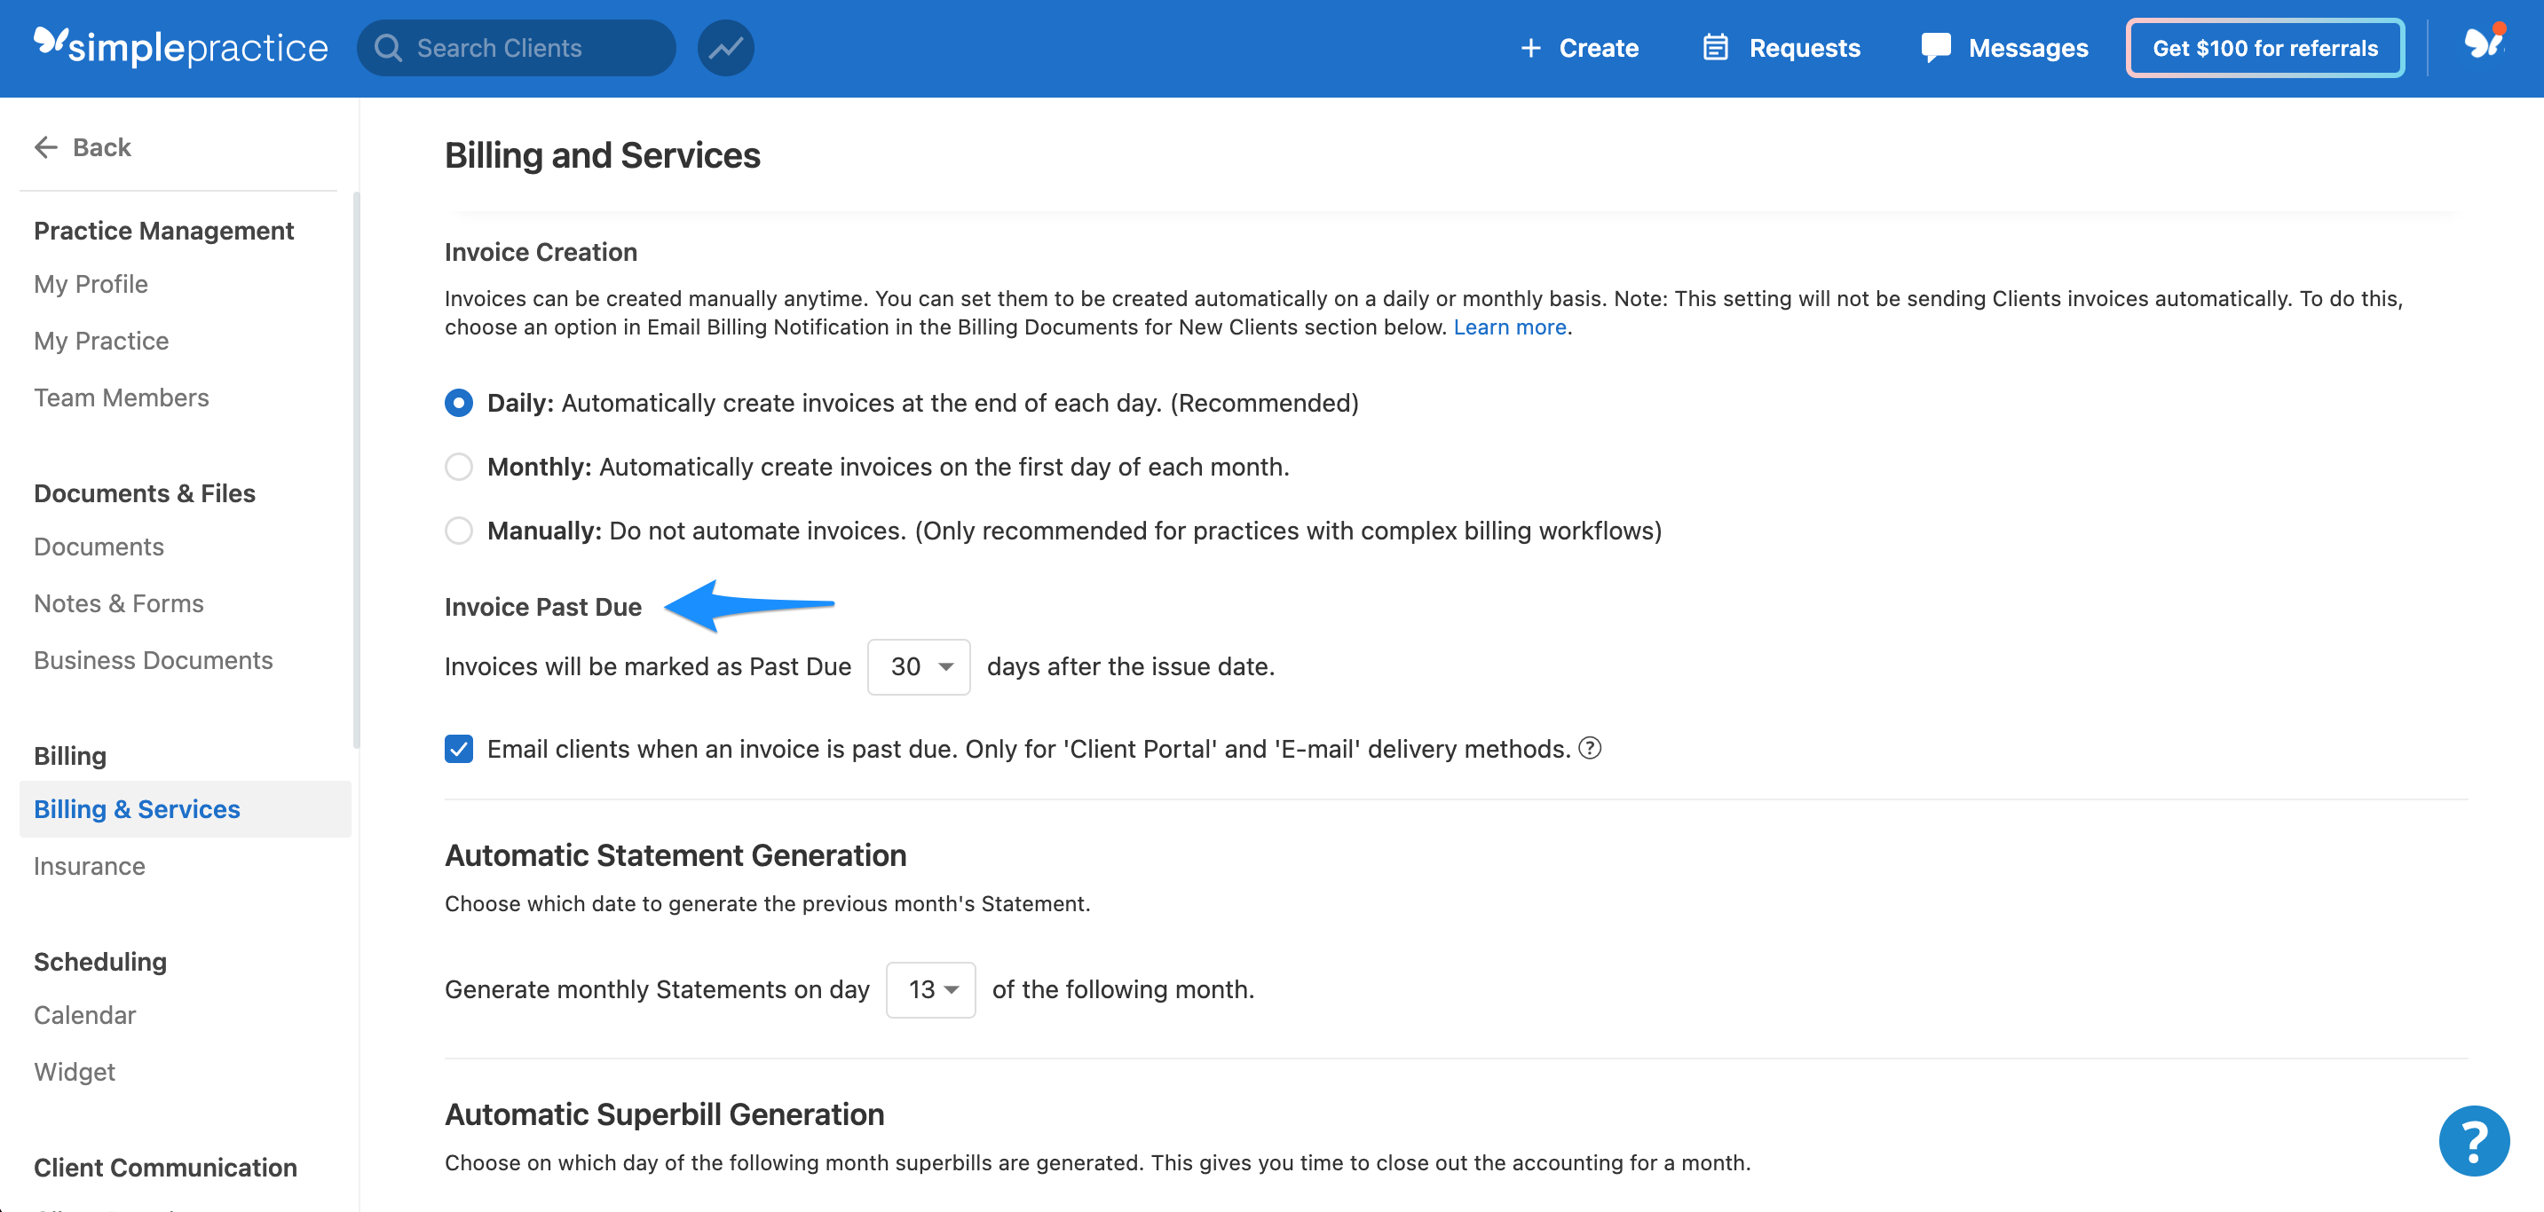Open the help question mark bubble at bottom right

[2474, 1141]
